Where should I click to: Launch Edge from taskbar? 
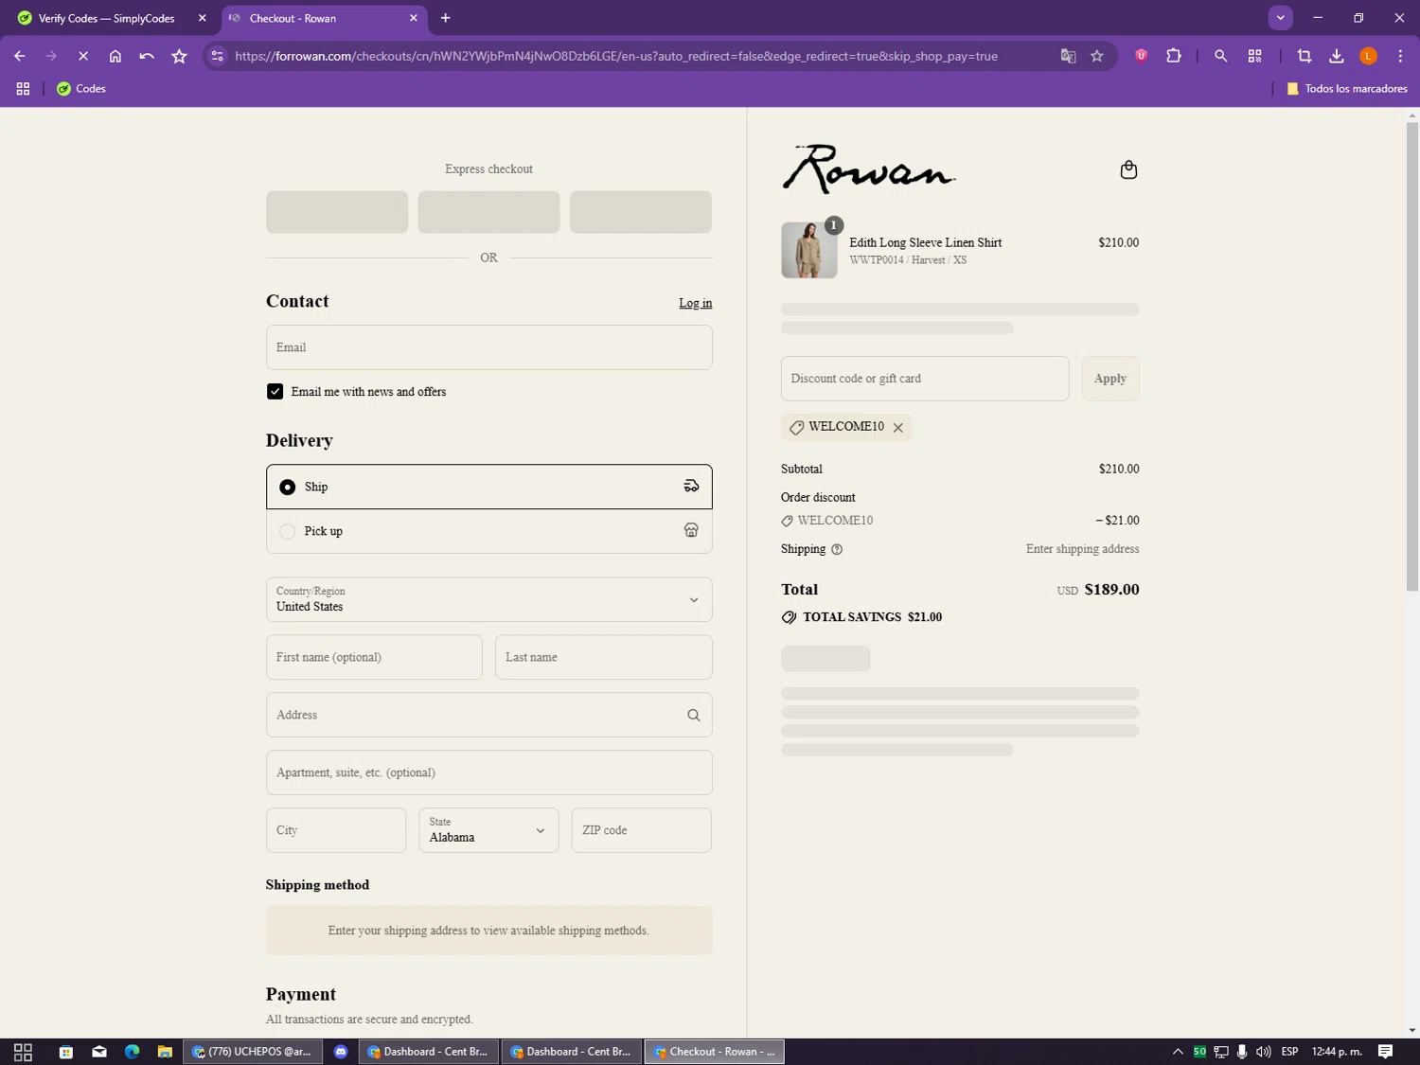point(133,1052)
